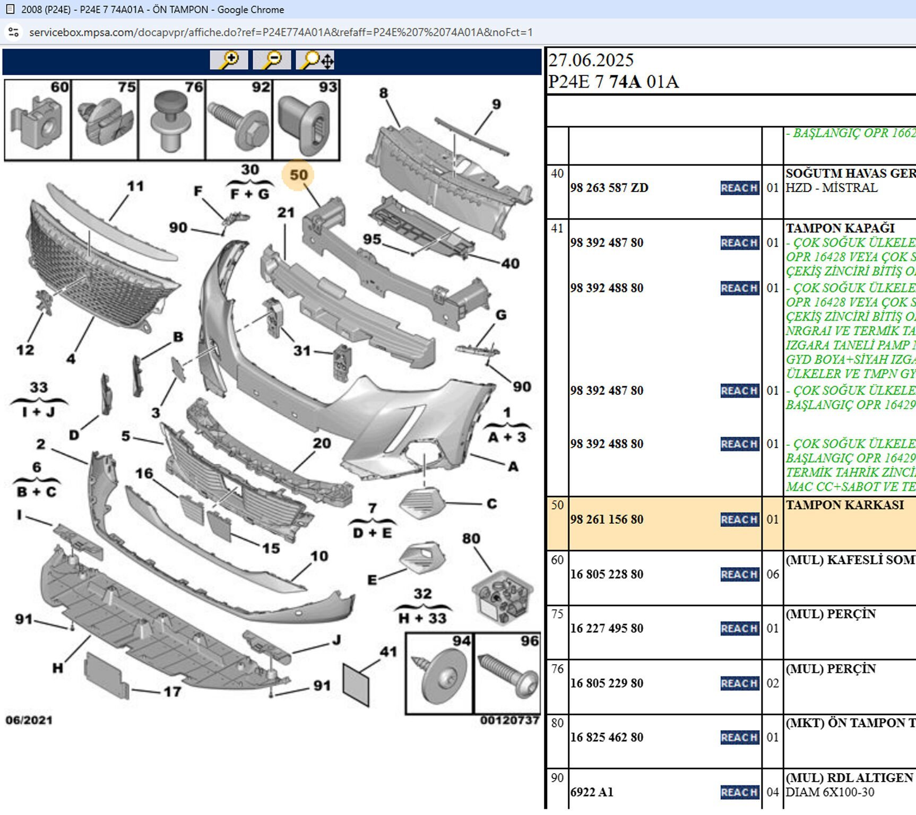Select the screw thumbnail numbered 96

pos(507,674)
